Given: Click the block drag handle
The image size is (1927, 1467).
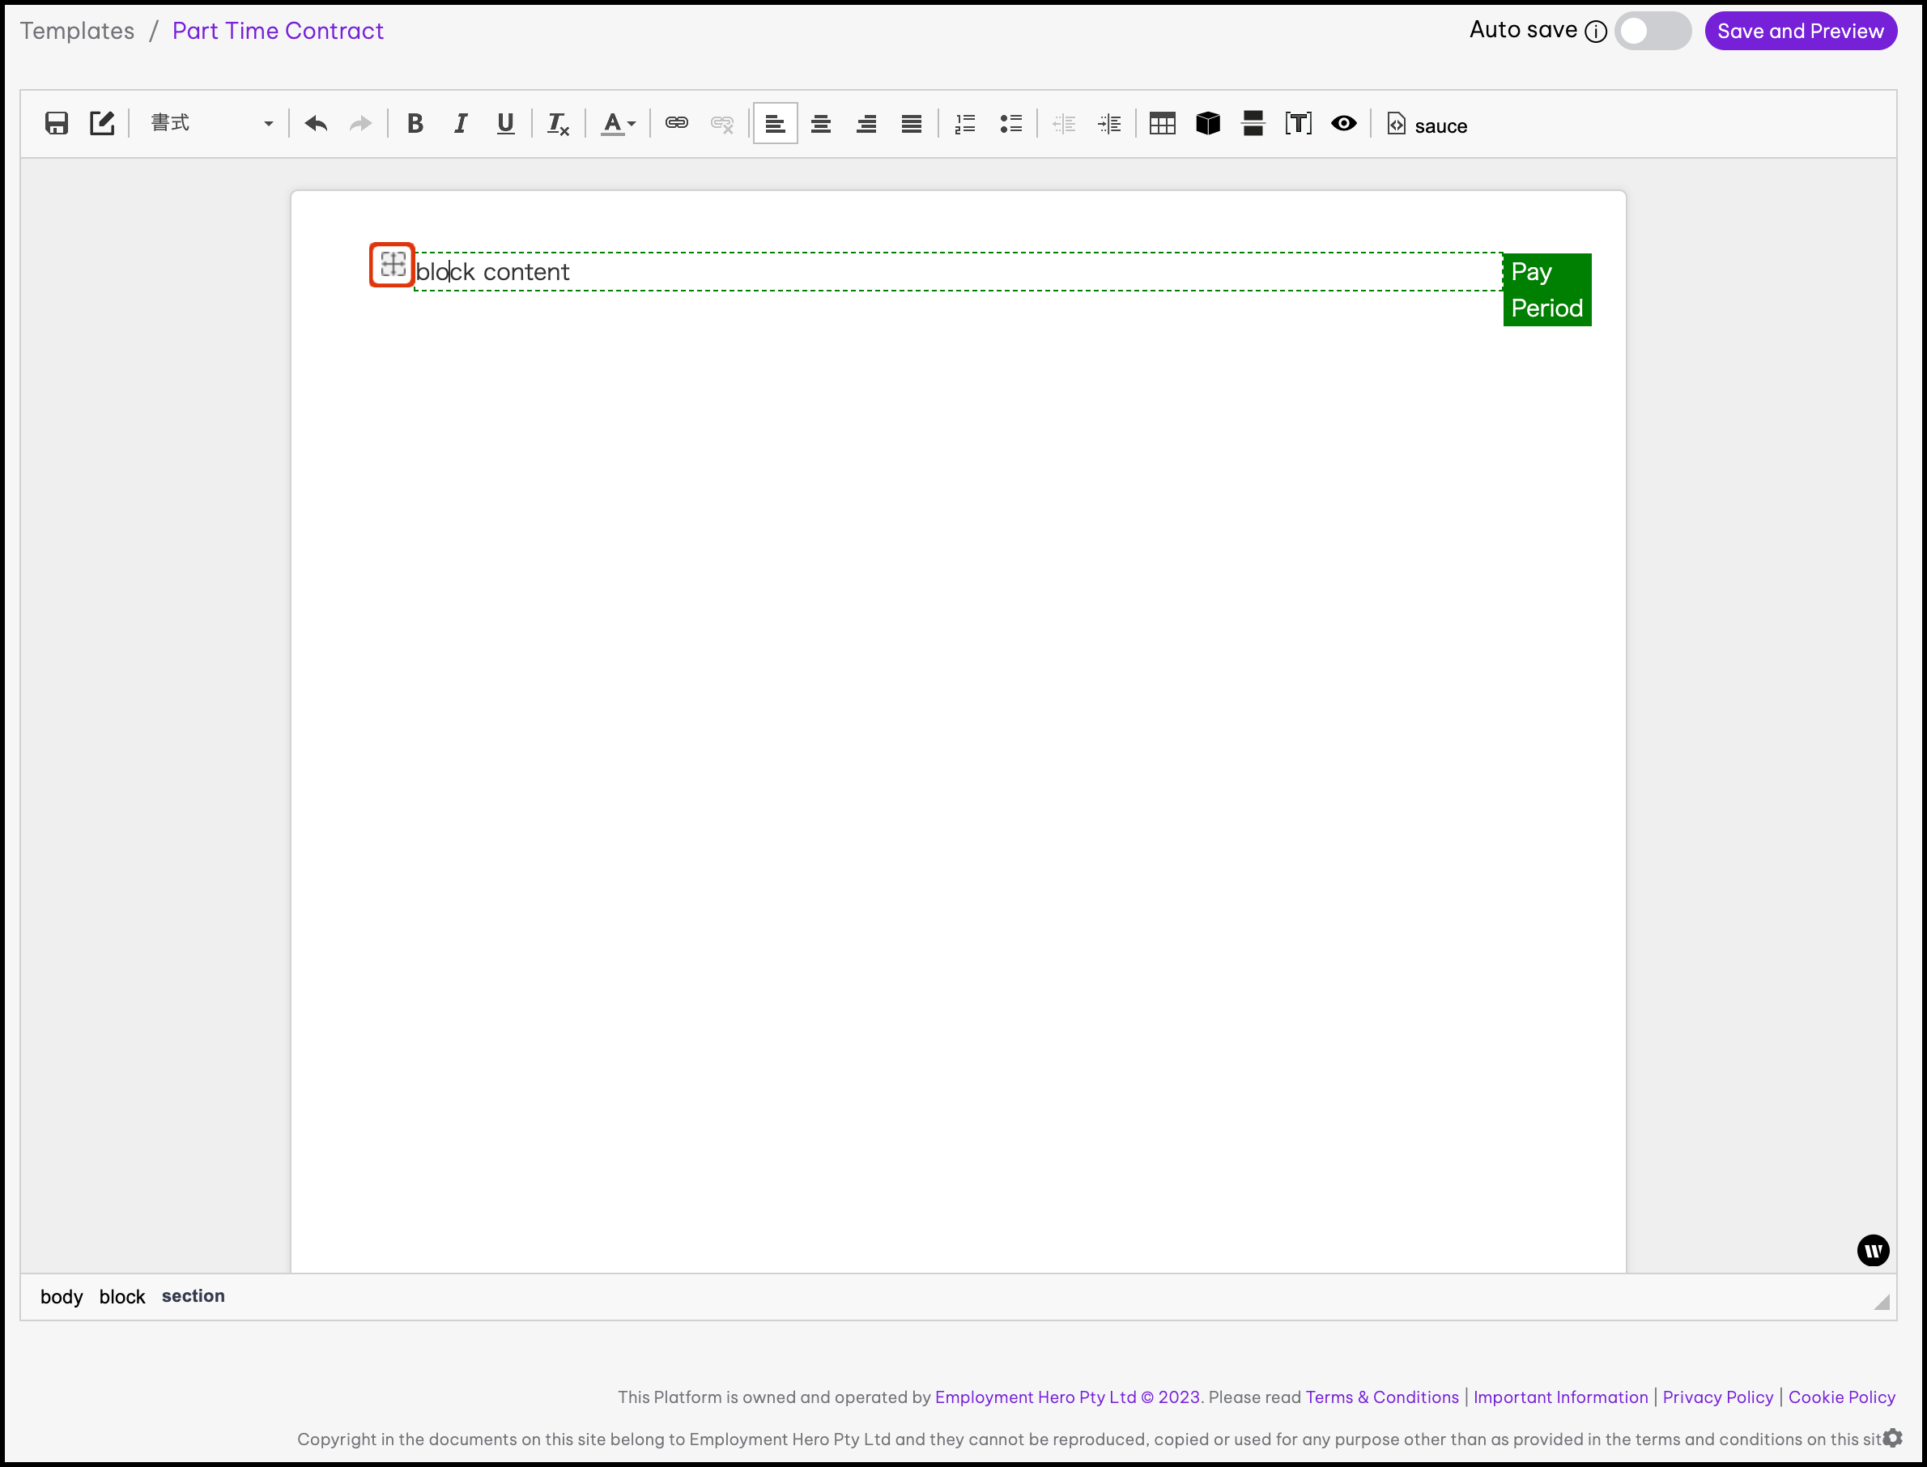Looking at the screenshot, I should click(x=393, y=265).
